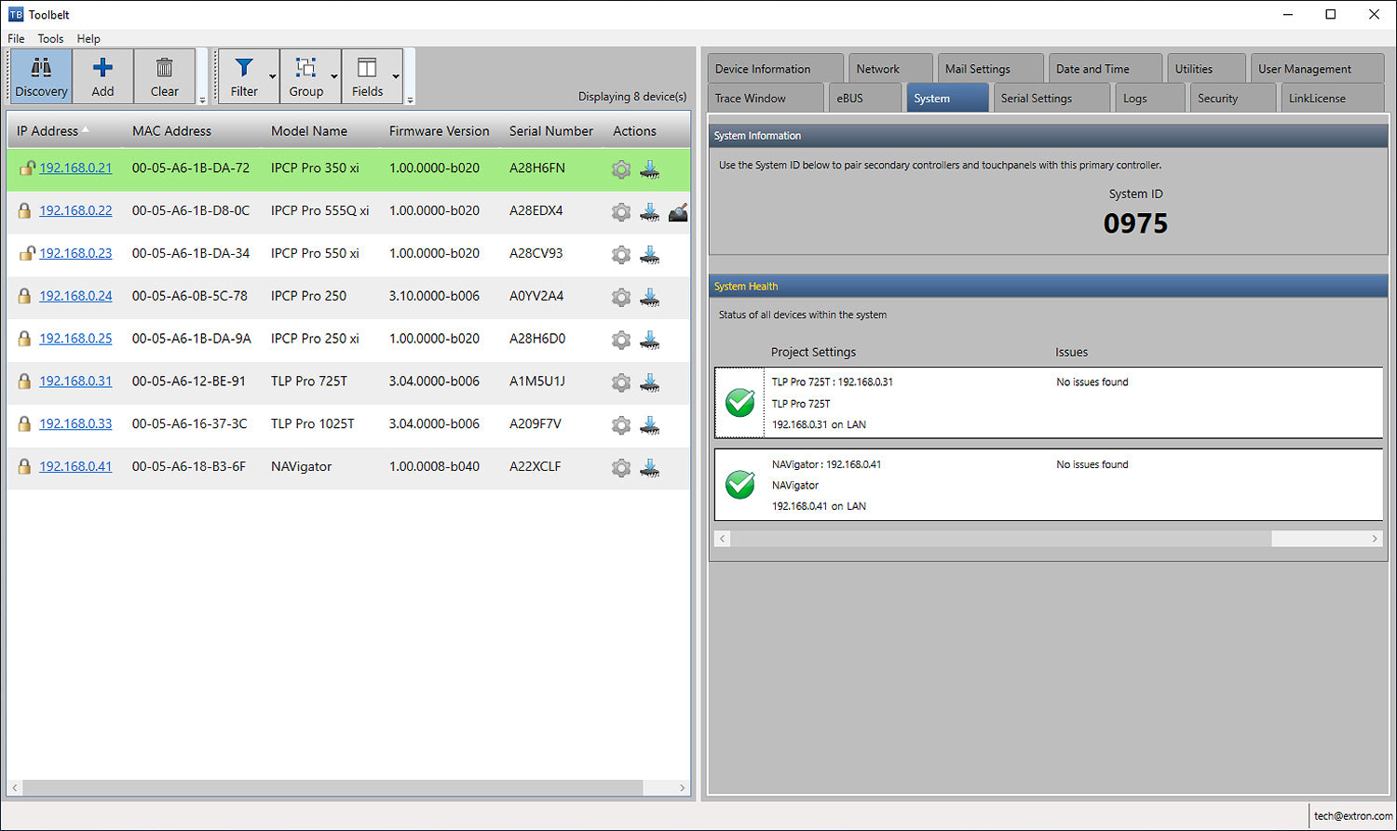Click firmware download icon for TLP Pro 1025T
The image size is (1397, 831).
[650, 425]
